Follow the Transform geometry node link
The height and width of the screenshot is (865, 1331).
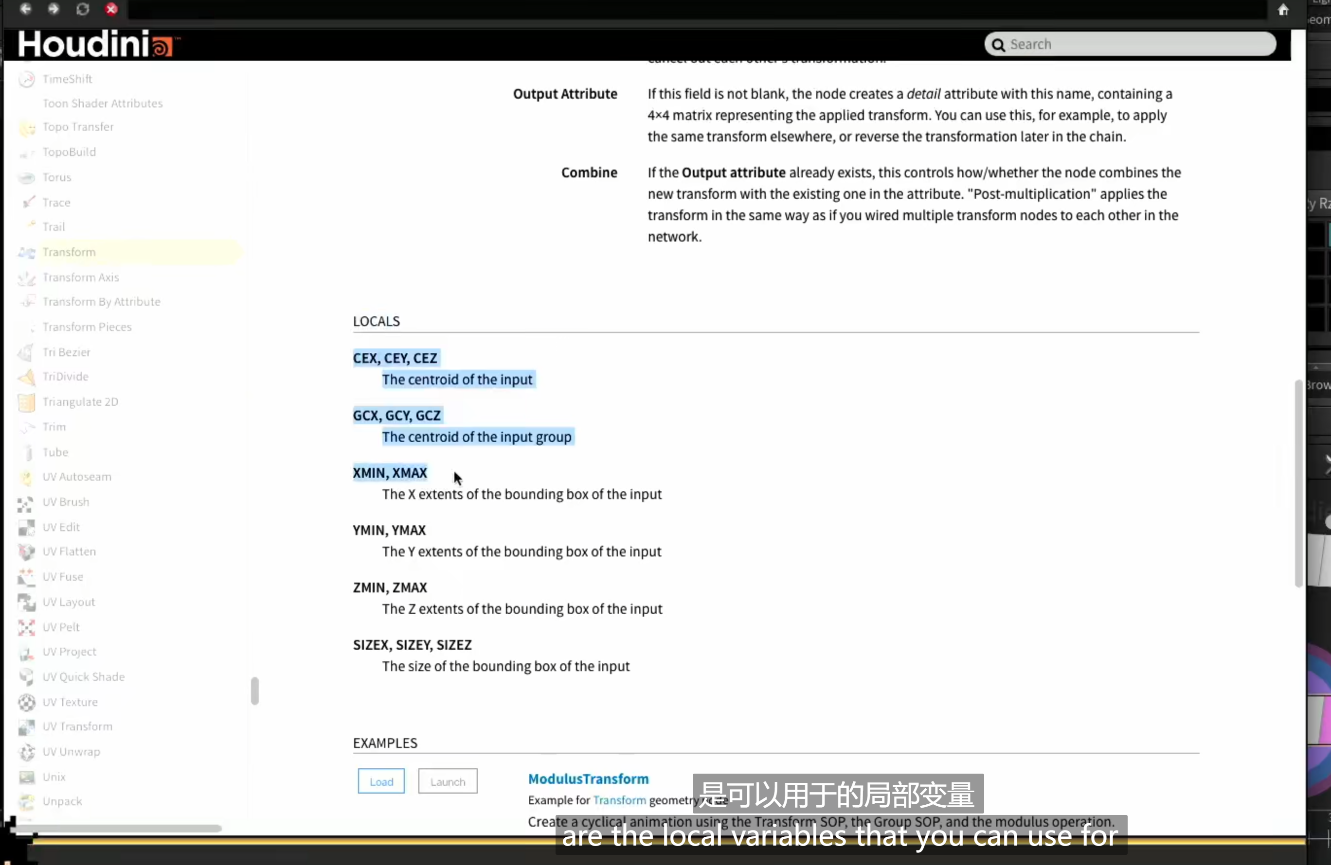click(619, 800)
